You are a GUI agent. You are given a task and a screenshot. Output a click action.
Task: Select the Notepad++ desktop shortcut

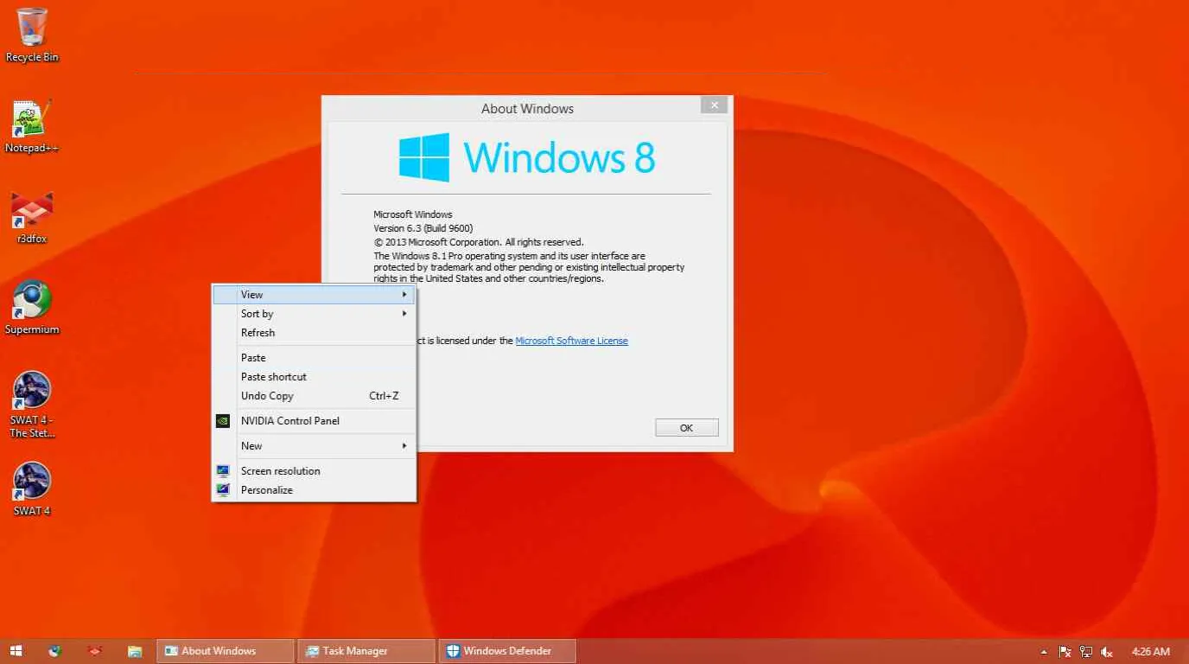coord(32,126)
